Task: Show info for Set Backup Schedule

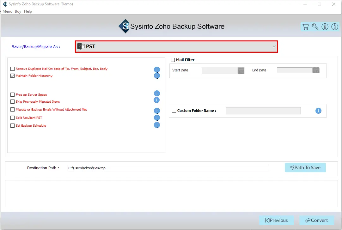Action: click(x=157, y=125)
